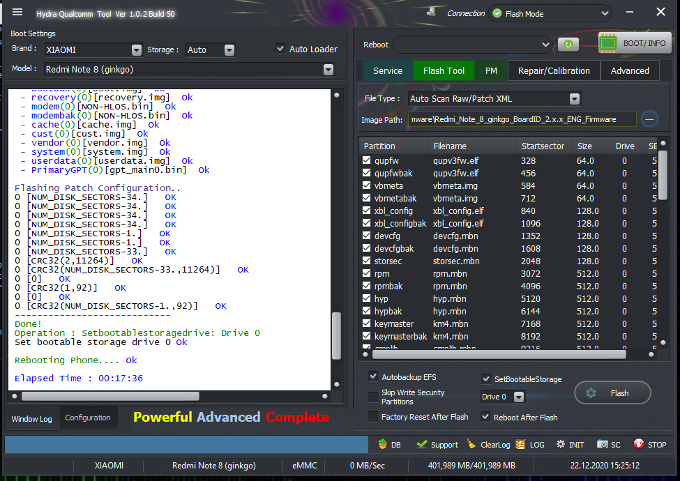
Task: Click the Flash button gear icon
Action: click(x=591, y=393)
